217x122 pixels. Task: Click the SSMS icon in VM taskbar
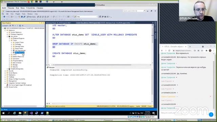click(x=25, y=113)
